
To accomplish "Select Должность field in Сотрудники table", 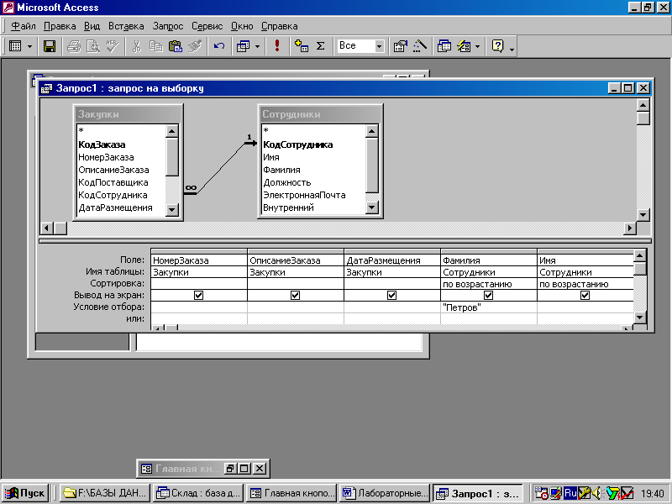I will (286, 182).
